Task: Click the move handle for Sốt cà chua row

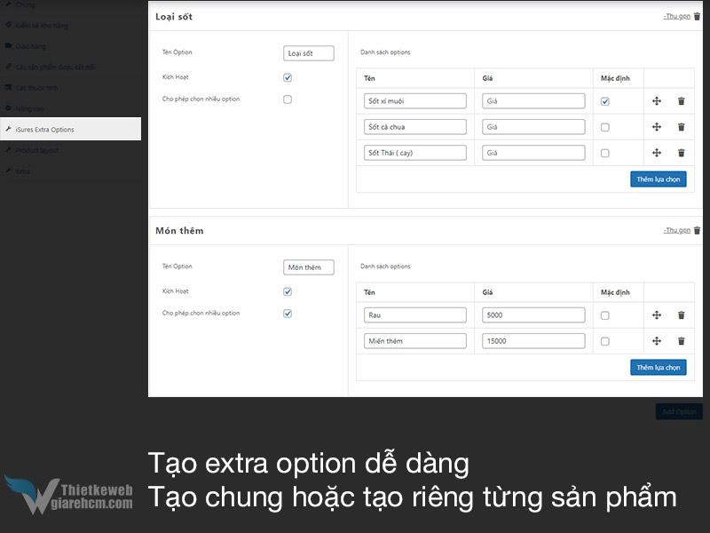Action: (657, 127)
